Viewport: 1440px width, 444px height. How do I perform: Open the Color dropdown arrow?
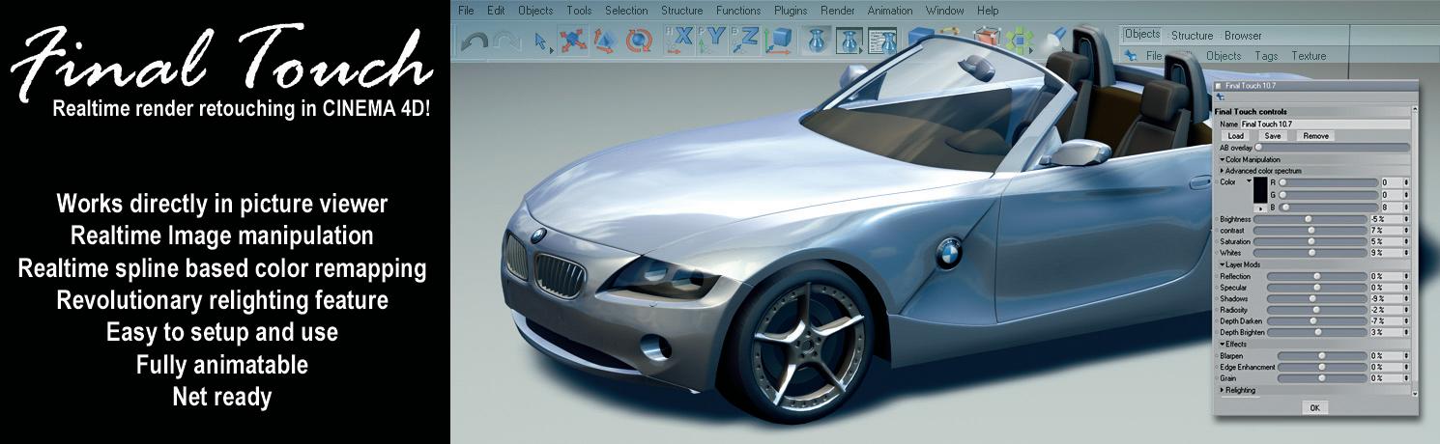pos(1248,180)
